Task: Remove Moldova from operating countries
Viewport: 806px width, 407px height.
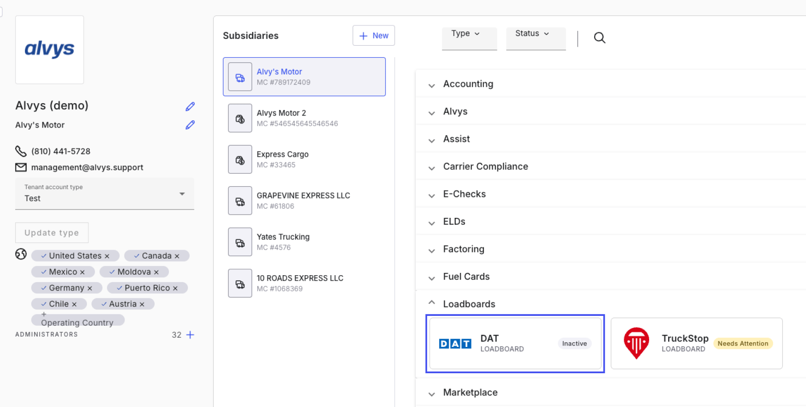Action: tap(156, 272)
